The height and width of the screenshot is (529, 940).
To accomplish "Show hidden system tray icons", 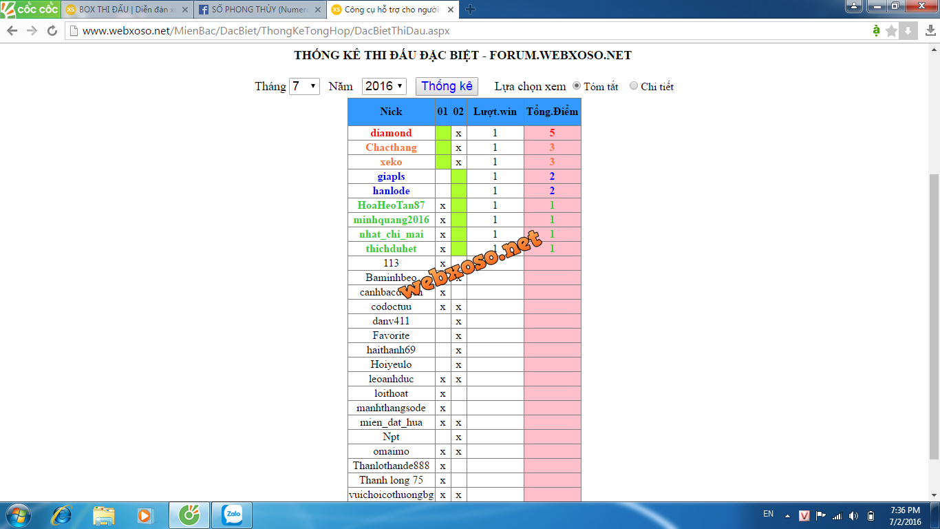I will coord(788,515).
